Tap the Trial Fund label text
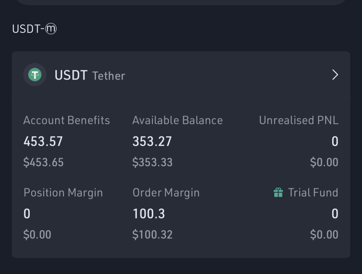 (313, 192)
